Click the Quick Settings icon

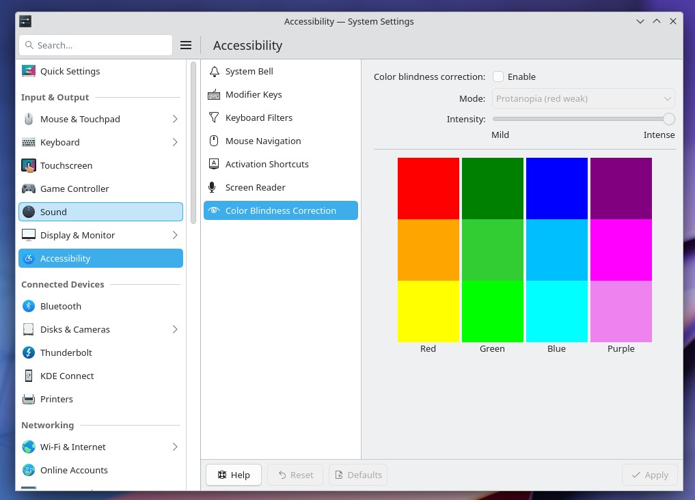[29, 71]
